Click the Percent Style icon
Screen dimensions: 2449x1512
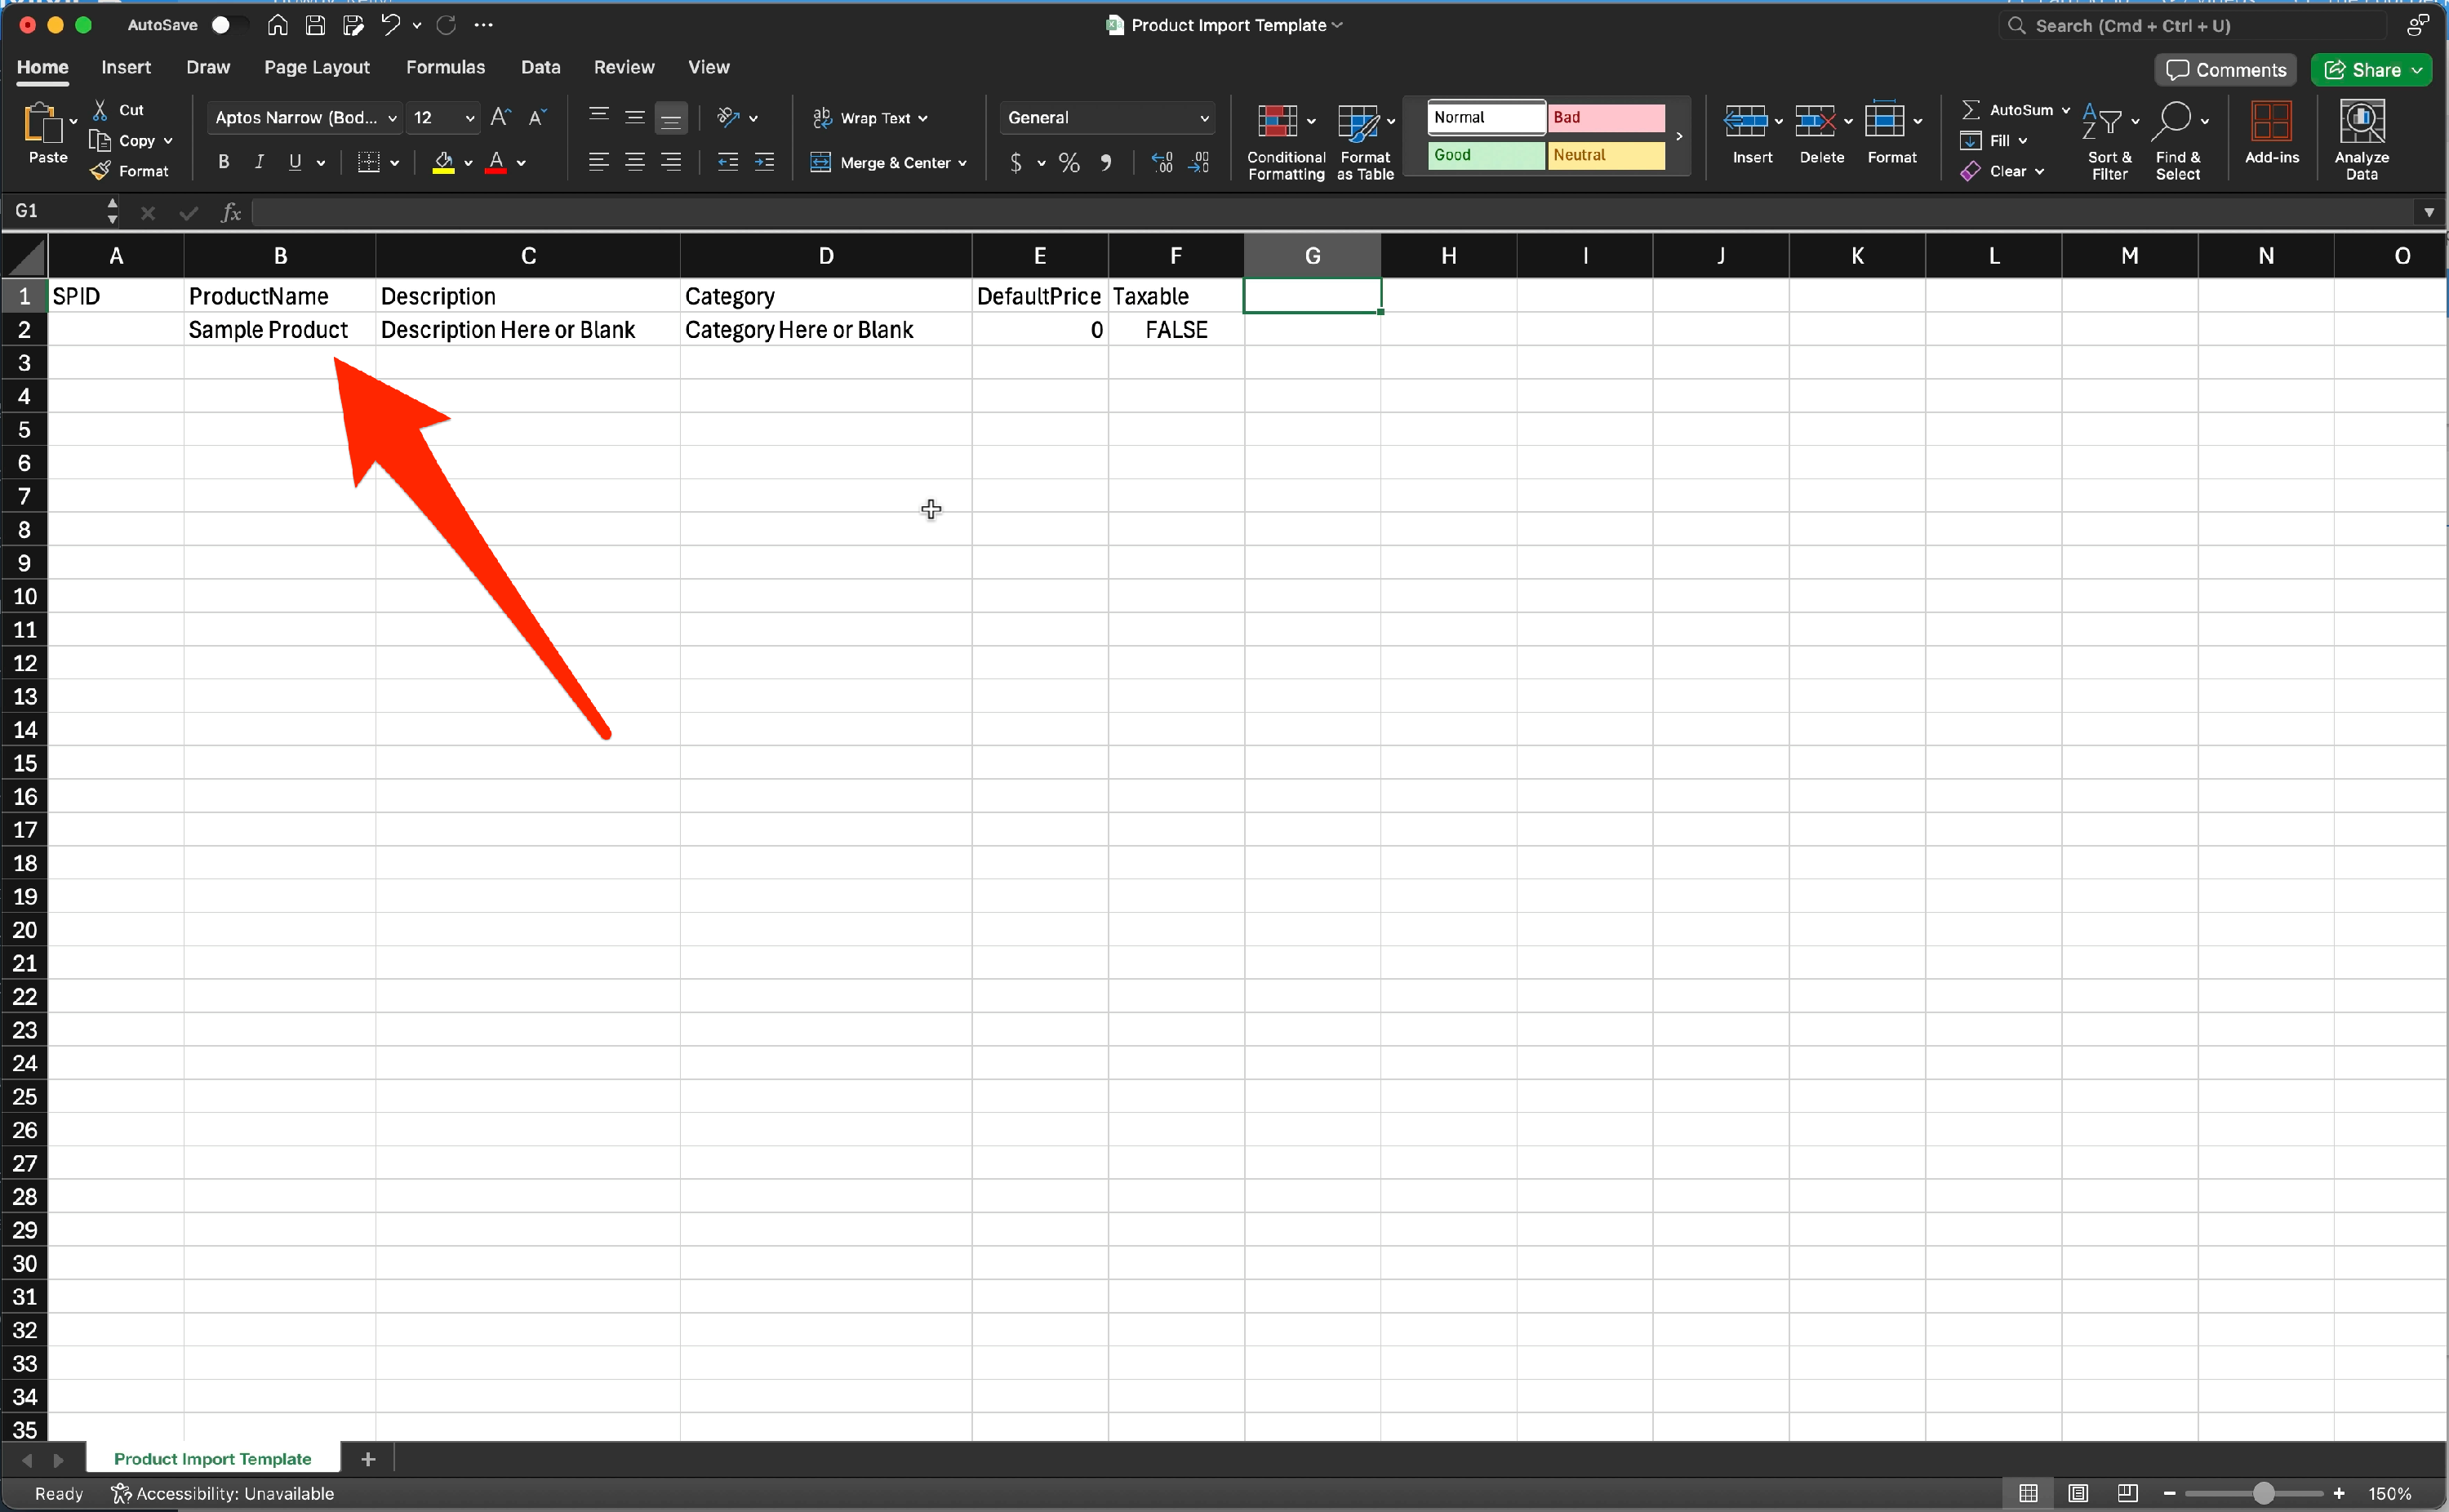click(1069, 162)
